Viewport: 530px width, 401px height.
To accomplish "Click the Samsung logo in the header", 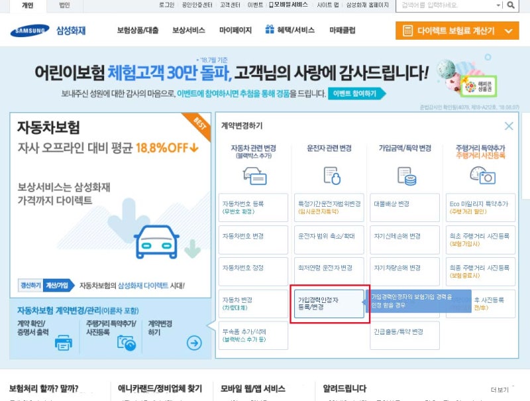I will tap(30, 30).
